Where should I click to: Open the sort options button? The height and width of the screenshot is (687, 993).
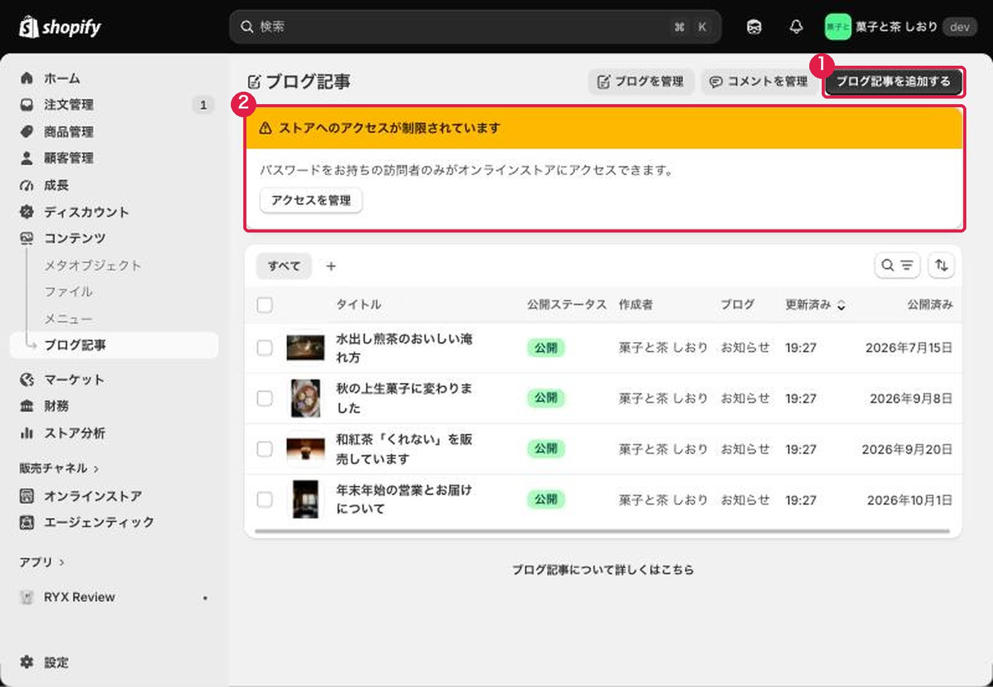pyautogui.click(x=941, y=265)
